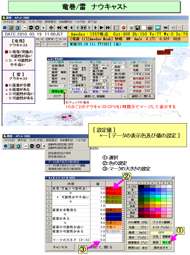Open the Amedas dropdown list
Screen dimensions: 190x255
65,86
